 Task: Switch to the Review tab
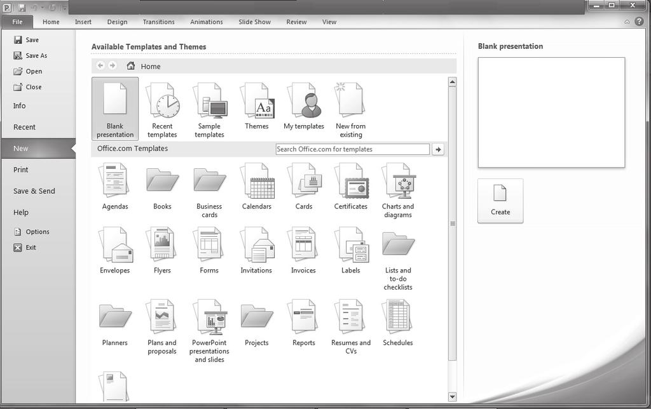(296, 22)
